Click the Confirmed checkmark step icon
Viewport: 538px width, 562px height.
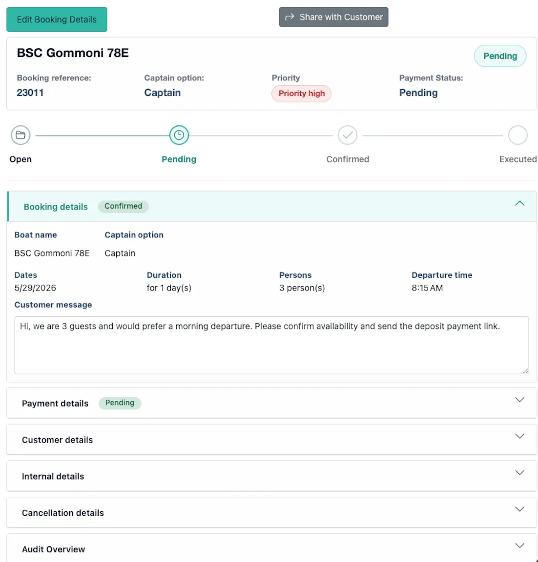pyautogui.click(x=348, y=135)
